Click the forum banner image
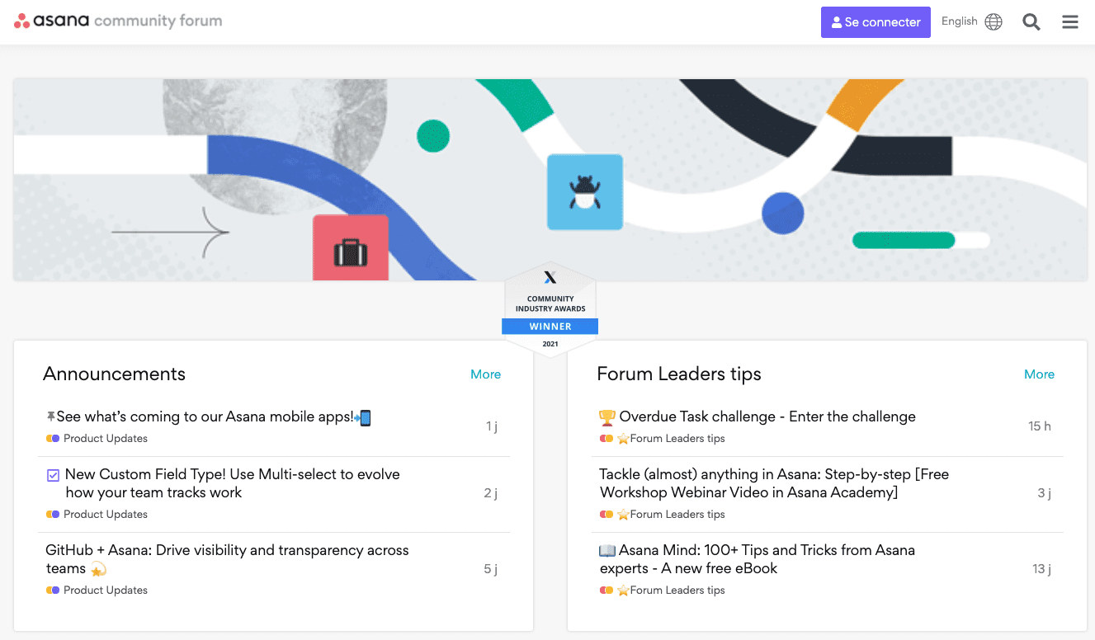The height and width of the screenshot is (640, 1095). point(550,180)
